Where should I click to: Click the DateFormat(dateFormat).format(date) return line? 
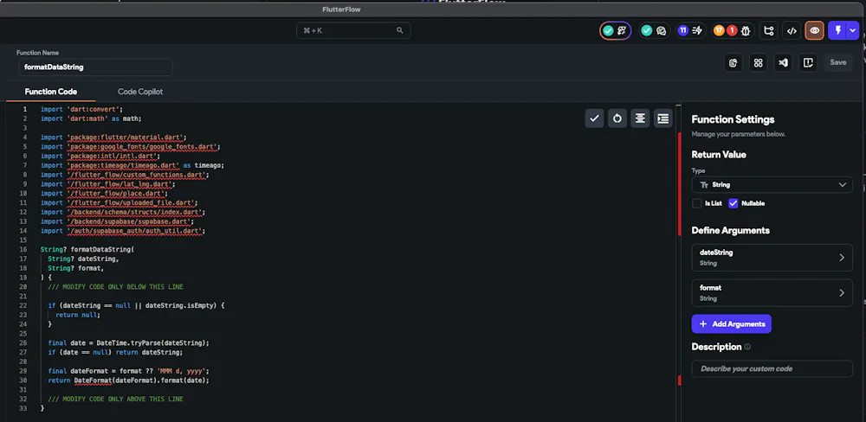point(129,380)
